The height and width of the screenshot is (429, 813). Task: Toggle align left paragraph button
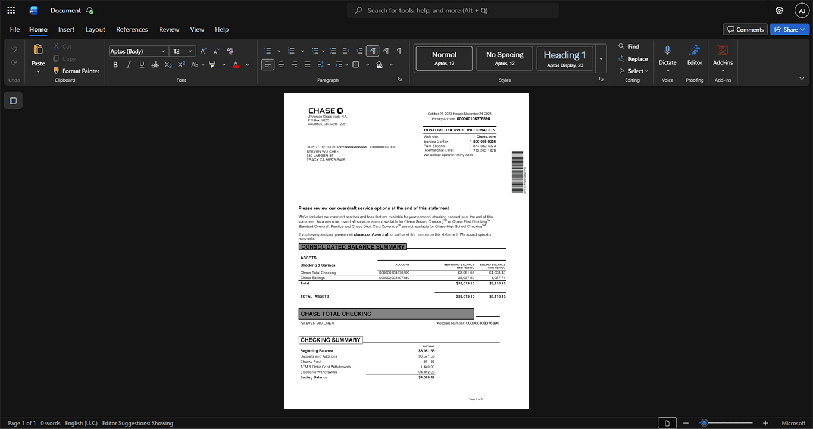click(x=268, y=64)
